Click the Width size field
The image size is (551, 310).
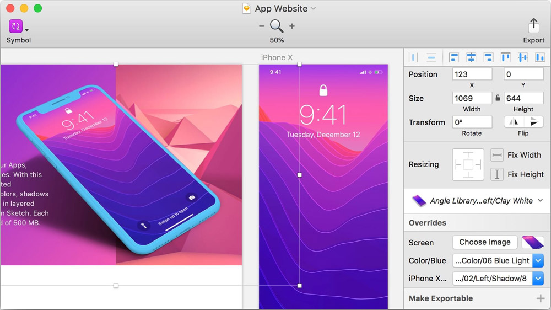pos(472,98)
